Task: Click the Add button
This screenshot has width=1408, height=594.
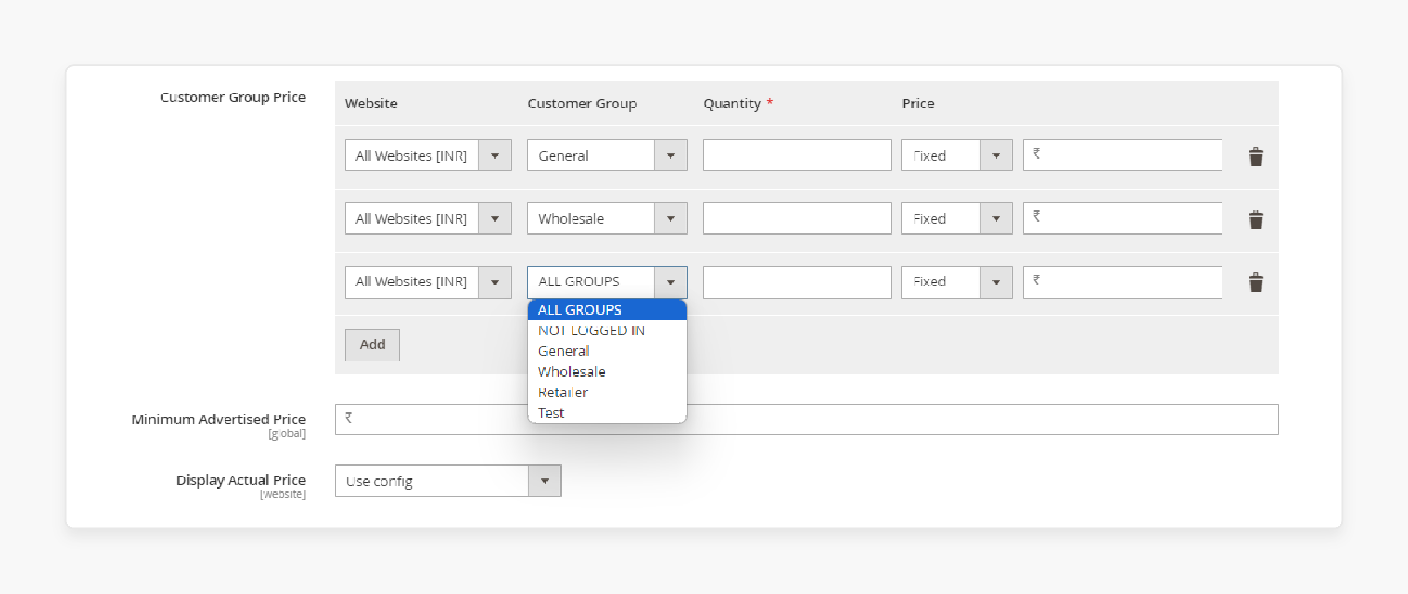Action: coord(372,345)
